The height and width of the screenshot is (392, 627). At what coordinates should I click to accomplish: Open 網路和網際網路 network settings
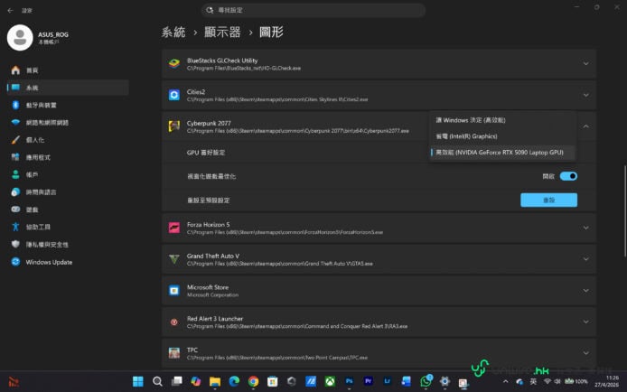(68, 122)
